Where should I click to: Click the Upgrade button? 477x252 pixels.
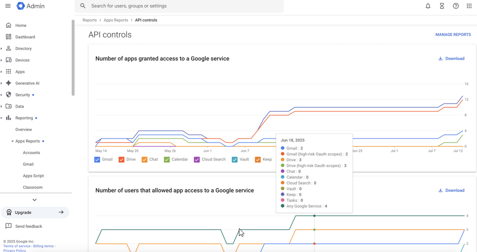[35, 213]
